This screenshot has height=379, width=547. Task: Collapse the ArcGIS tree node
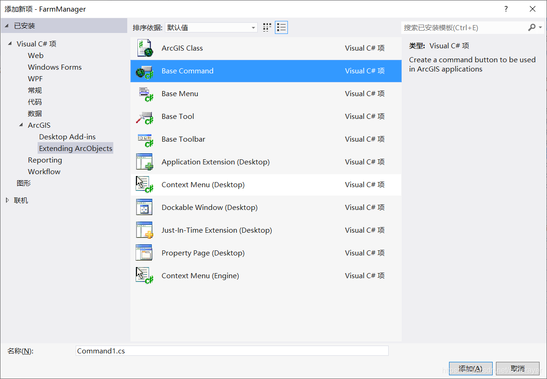coord(21,125)
